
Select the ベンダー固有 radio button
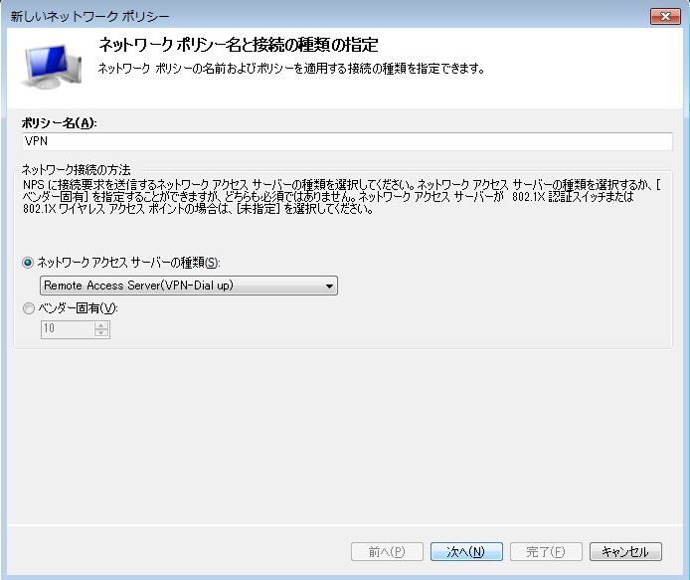tap(28, 308)
